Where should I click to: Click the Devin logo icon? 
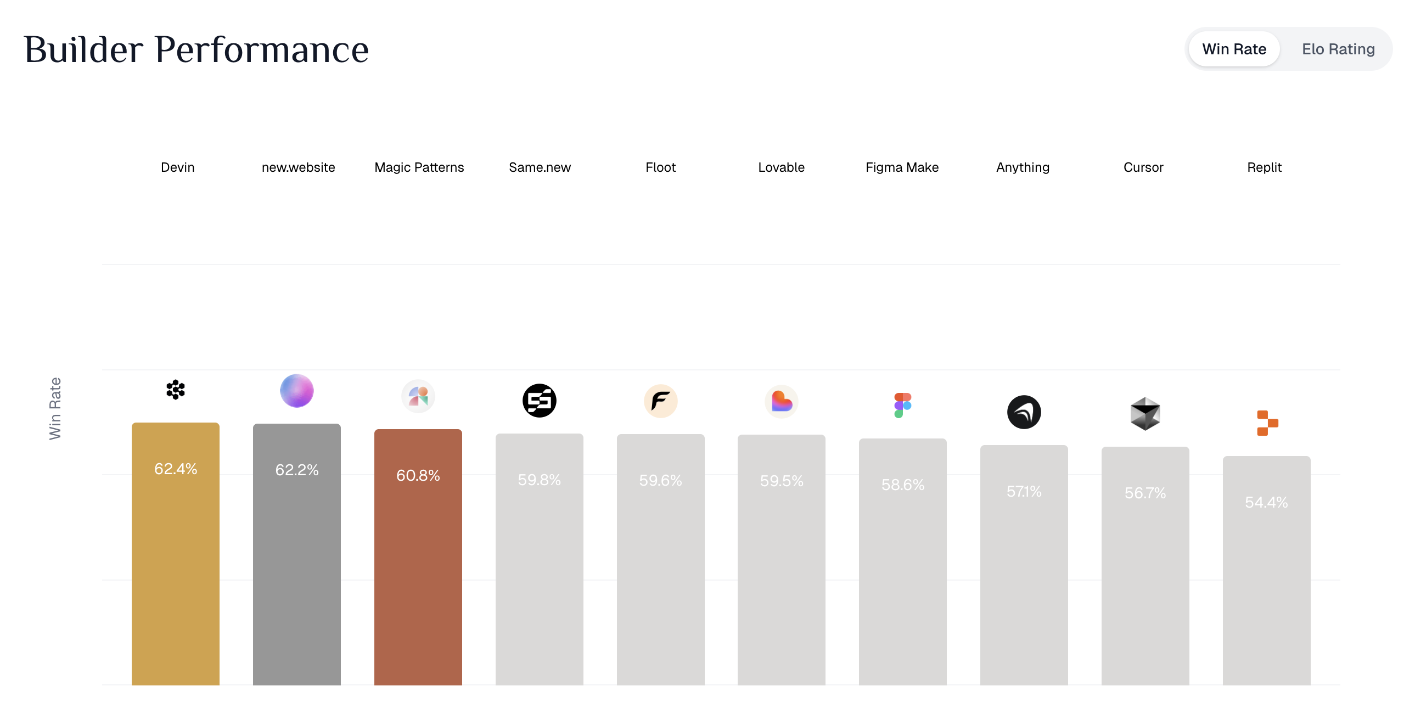[x=176, y=390]
